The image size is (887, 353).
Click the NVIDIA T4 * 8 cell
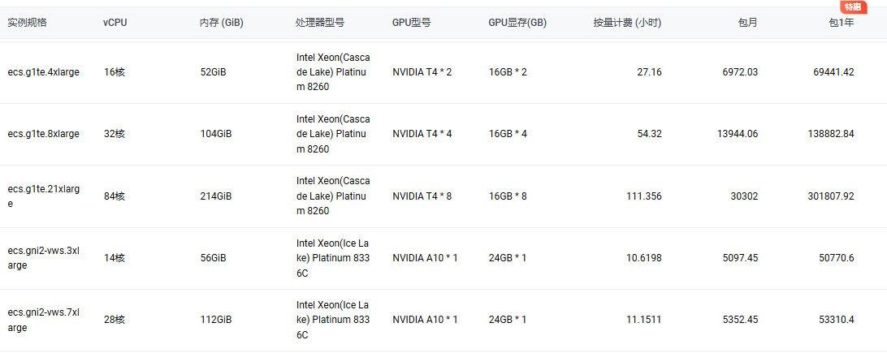[422, 196]
